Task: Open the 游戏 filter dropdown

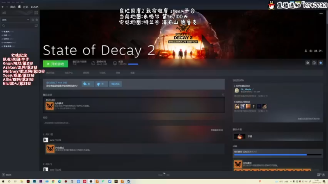Action: (x=16, y=20)
